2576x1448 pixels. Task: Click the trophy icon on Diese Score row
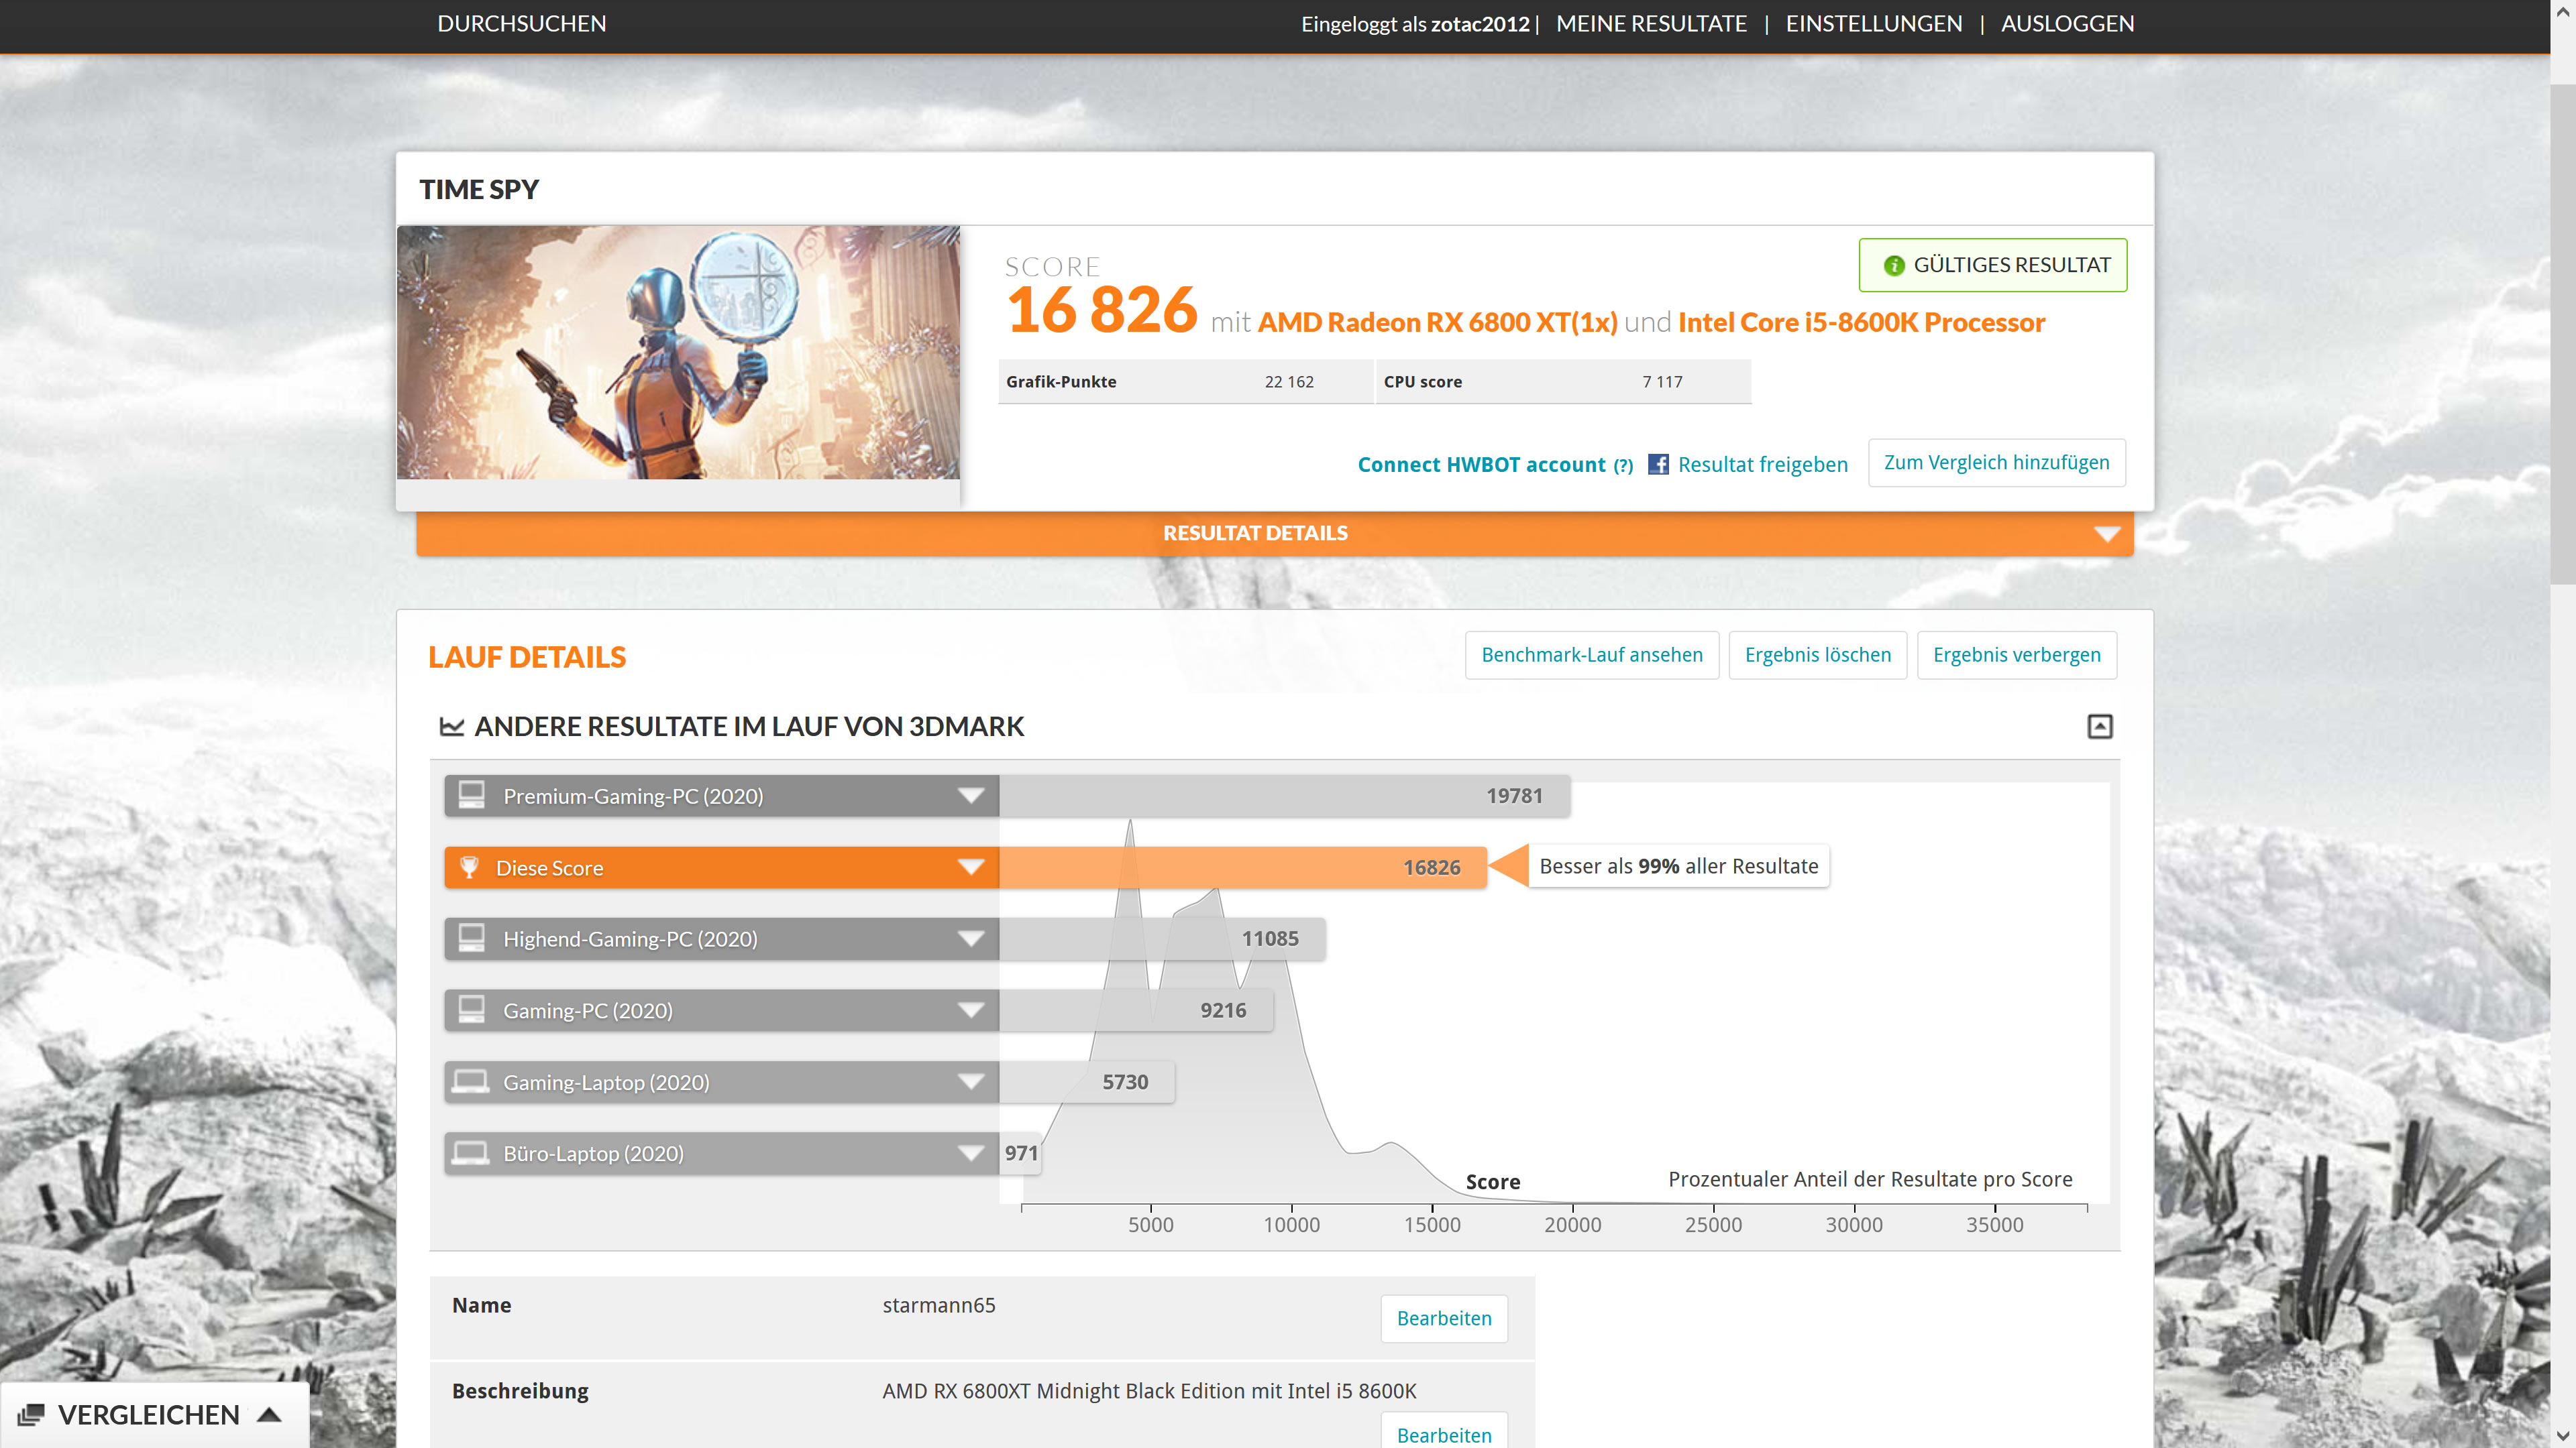[x=471, y=866]
